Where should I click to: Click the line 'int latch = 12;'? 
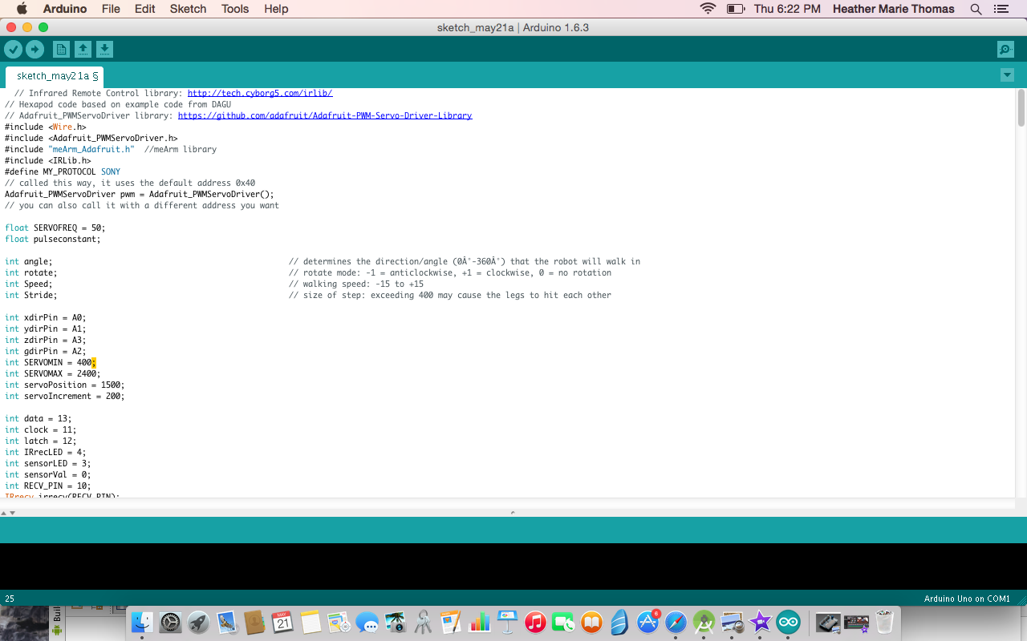click(x=40, y=441)
